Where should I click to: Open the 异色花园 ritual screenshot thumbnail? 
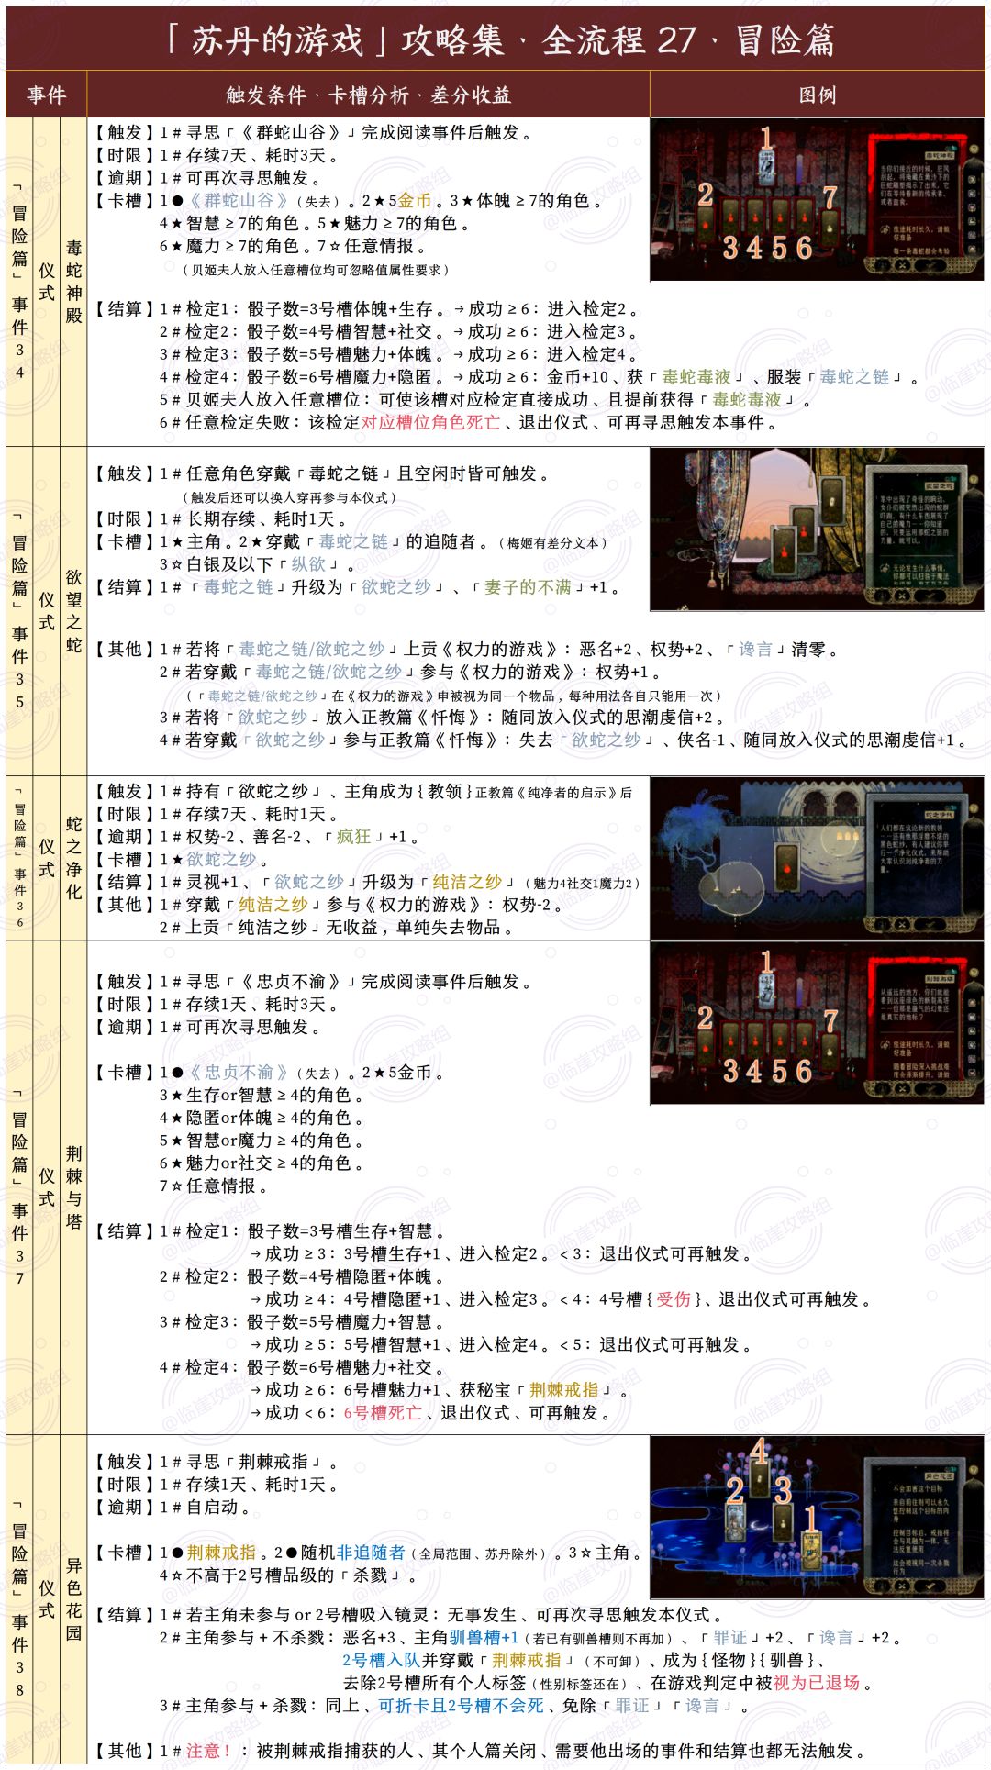[817, 1517]
